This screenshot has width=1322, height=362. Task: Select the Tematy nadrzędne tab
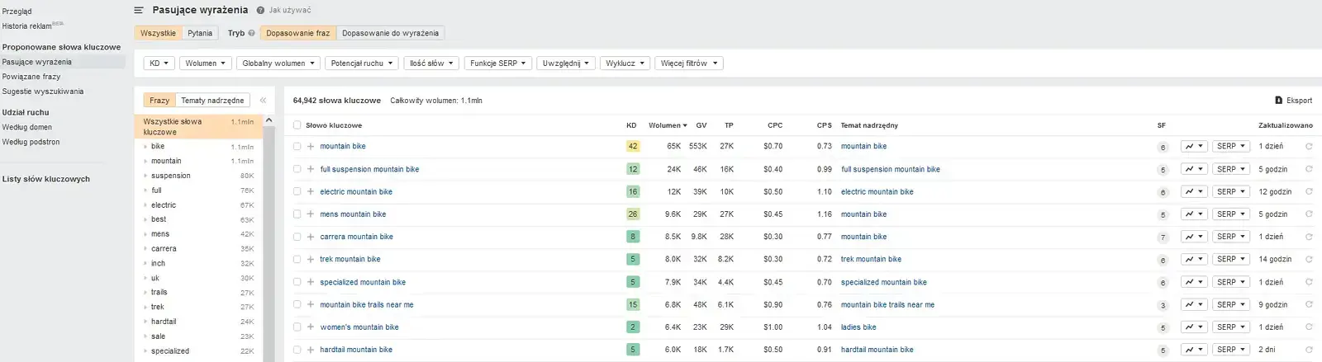[212, 101]
